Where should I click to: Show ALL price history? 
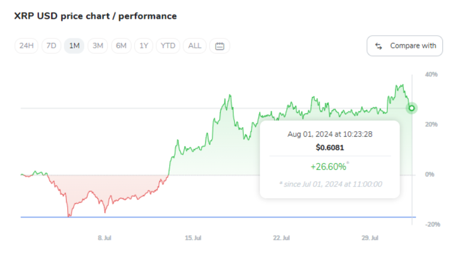click(195, 46)
